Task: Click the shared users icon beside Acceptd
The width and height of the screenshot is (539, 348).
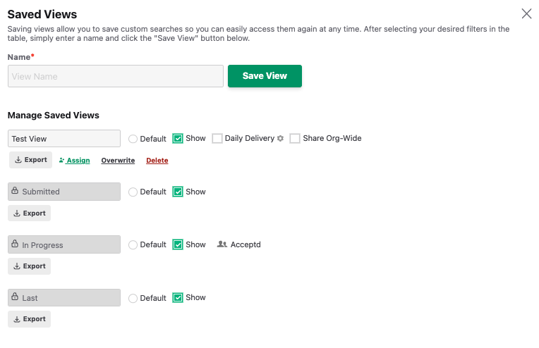Action: (x=222, y=244)
